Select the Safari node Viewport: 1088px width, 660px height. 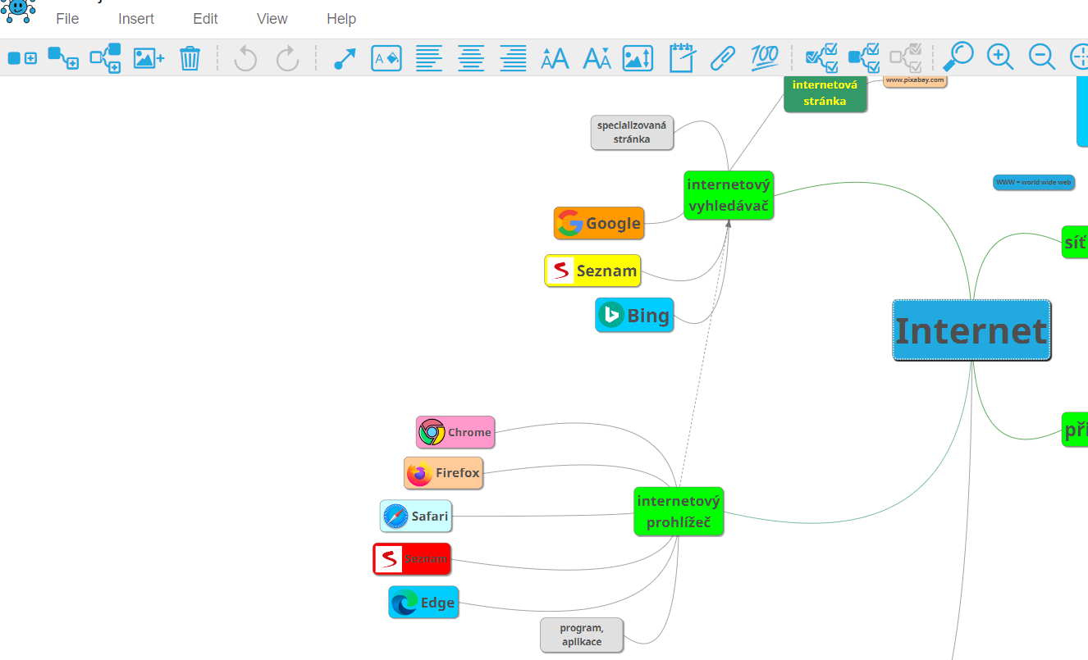point(416,517)
